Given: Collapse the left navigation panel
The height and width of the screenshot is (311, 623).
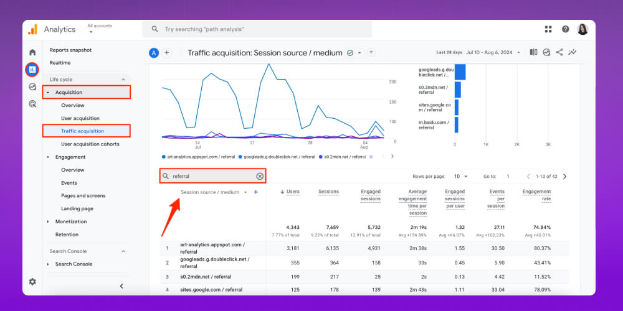Looking at the screenshot, I should point(121,286).
